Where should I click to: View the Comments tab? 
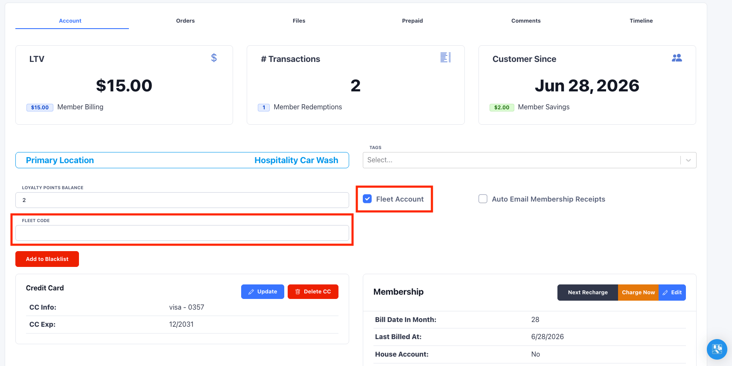[x=526, y=20]
